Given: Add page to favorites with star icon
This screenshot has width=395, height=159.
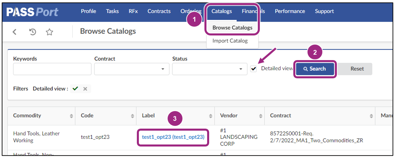Looking at the screenshot, I should pos(50,32).
